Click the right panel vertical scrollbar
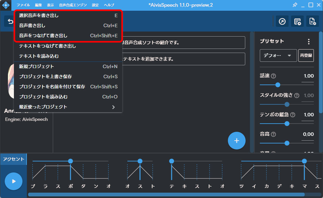Screen dimensions: 323x198 coord(321,72)
